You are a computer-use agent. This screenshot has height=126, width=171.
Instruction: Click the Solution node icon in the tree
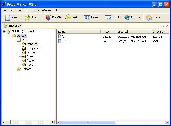[x=9, y=31]
